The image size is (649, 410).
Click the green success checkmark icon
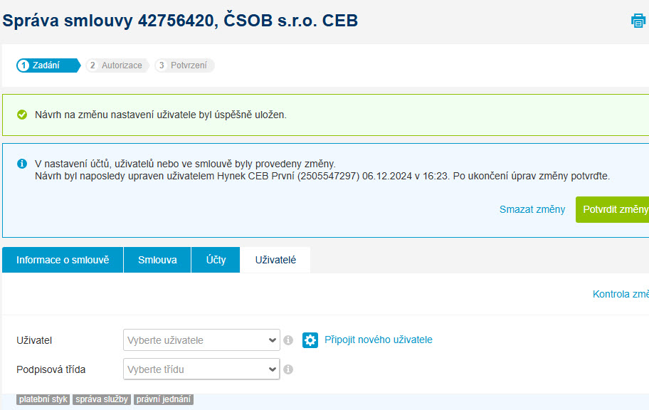tap(22, 115)
